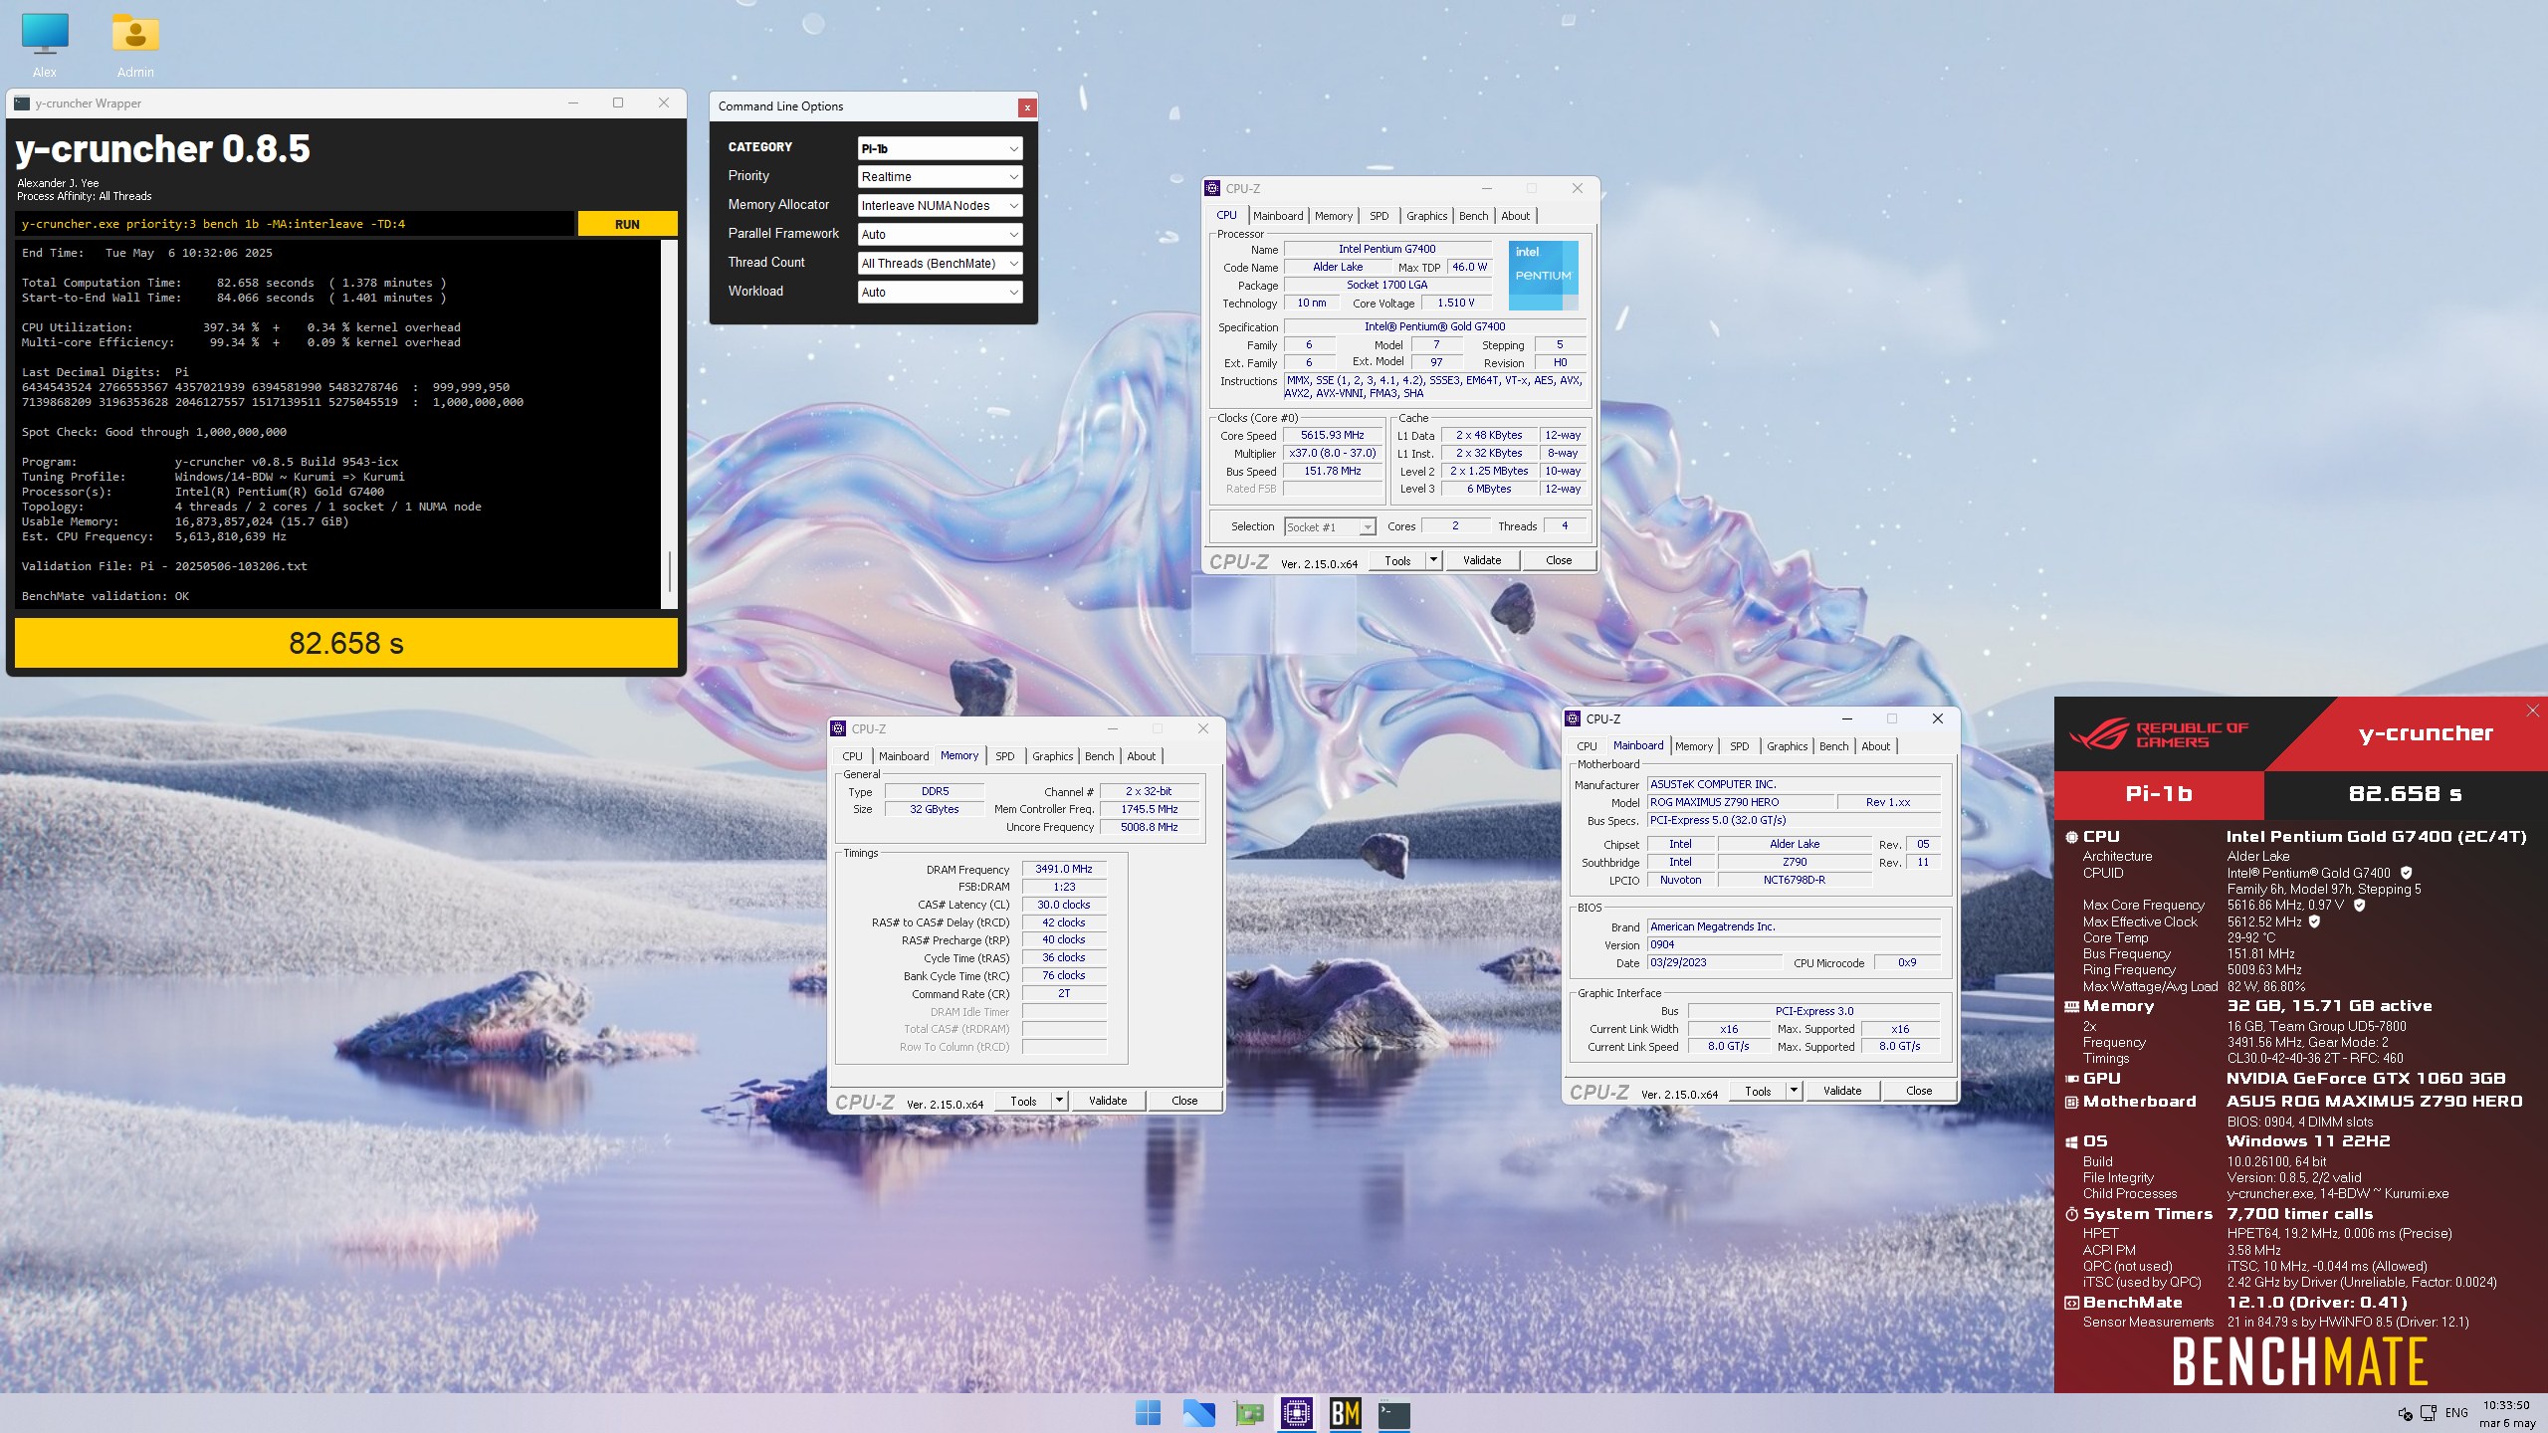Click Close in Memory CPU-Z window
This screenshot has width=2548, height=1433.
[x=1184, y=1101]
